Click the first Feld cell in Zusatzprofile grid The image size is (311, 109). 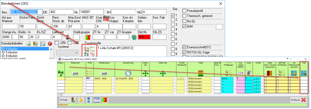point(304,79)
